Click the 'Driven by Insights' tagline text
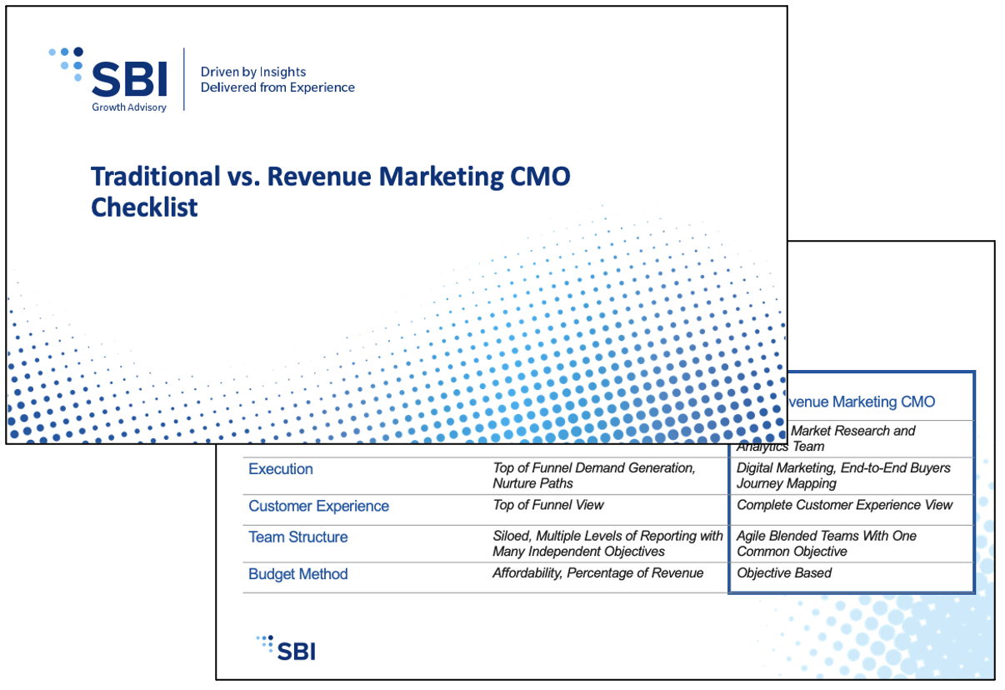This screenshot has height=690, width=1005. click(x=253, y=72)
